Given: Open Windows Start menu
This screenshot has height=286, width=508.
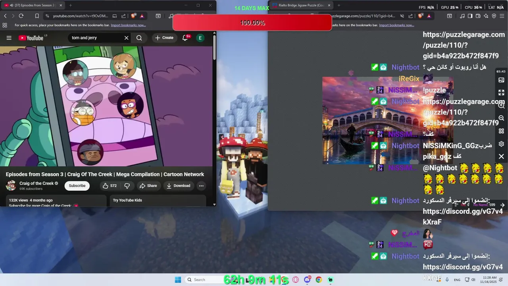Looking at the screenshot, I should pos(178,280).
